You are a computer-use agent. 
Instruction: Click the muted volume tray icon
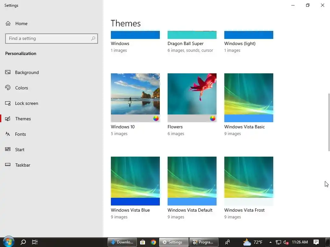pos(286,242)
